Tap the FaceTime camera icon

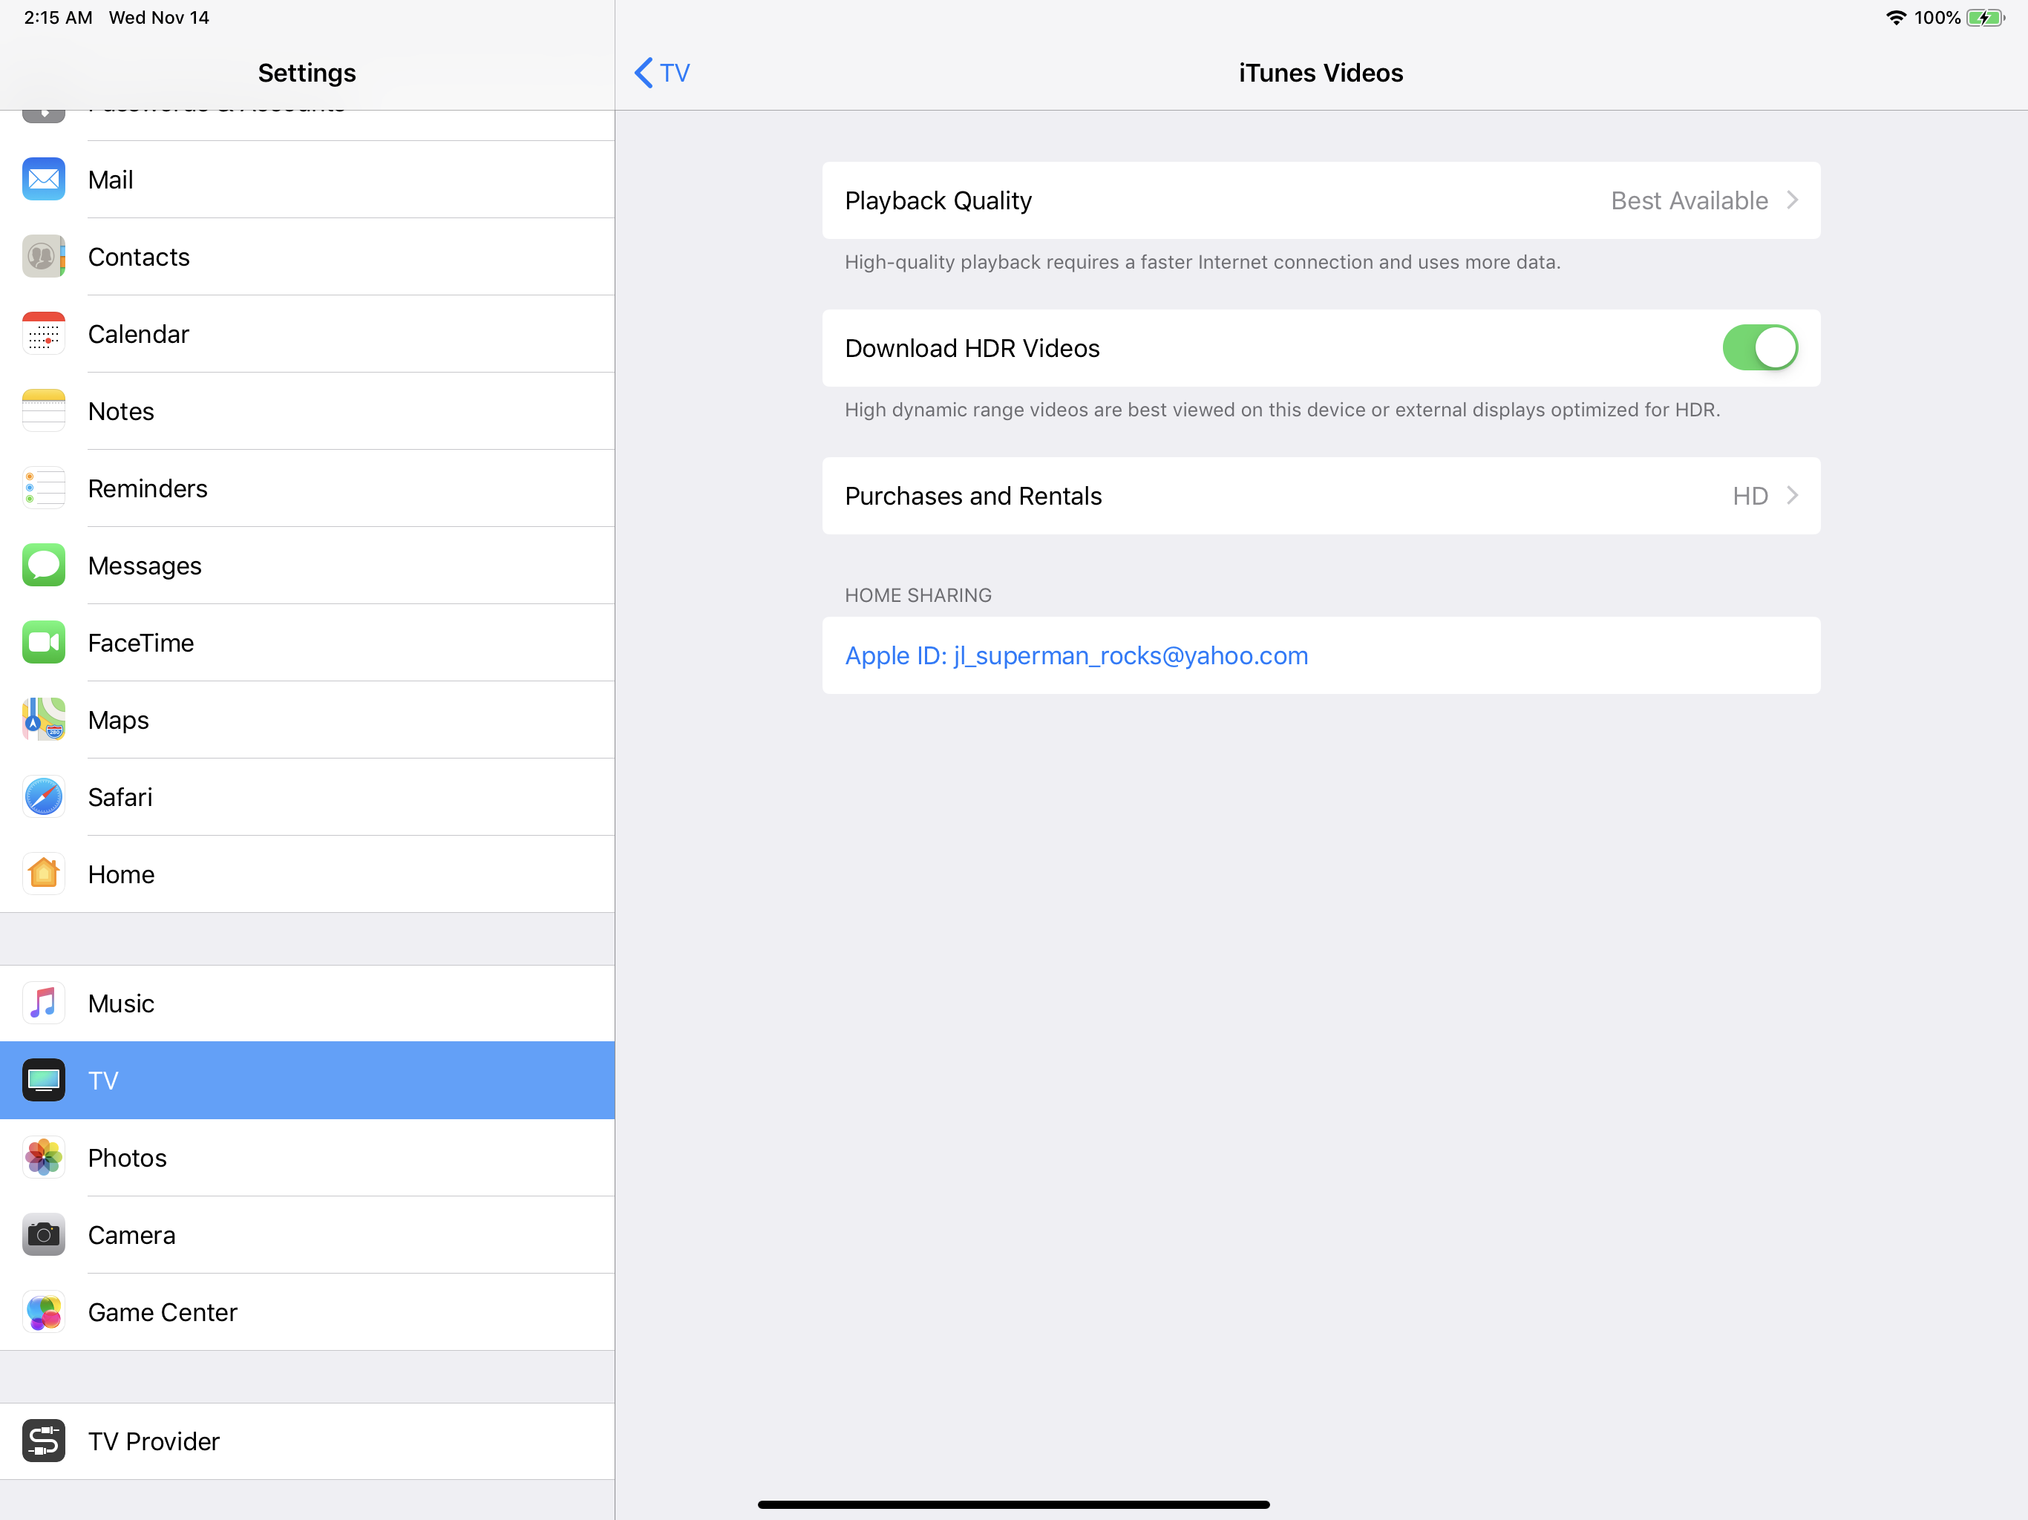coord(43,643)
